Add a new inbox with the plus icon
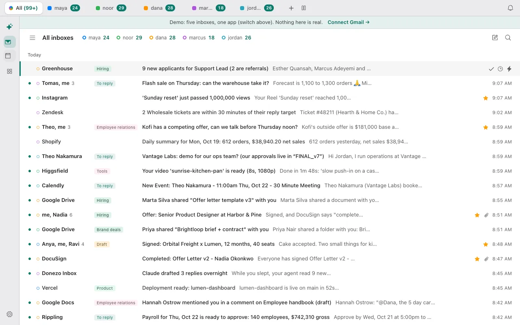The height and width of the screenshot is (325, 520). coord(291,8)
